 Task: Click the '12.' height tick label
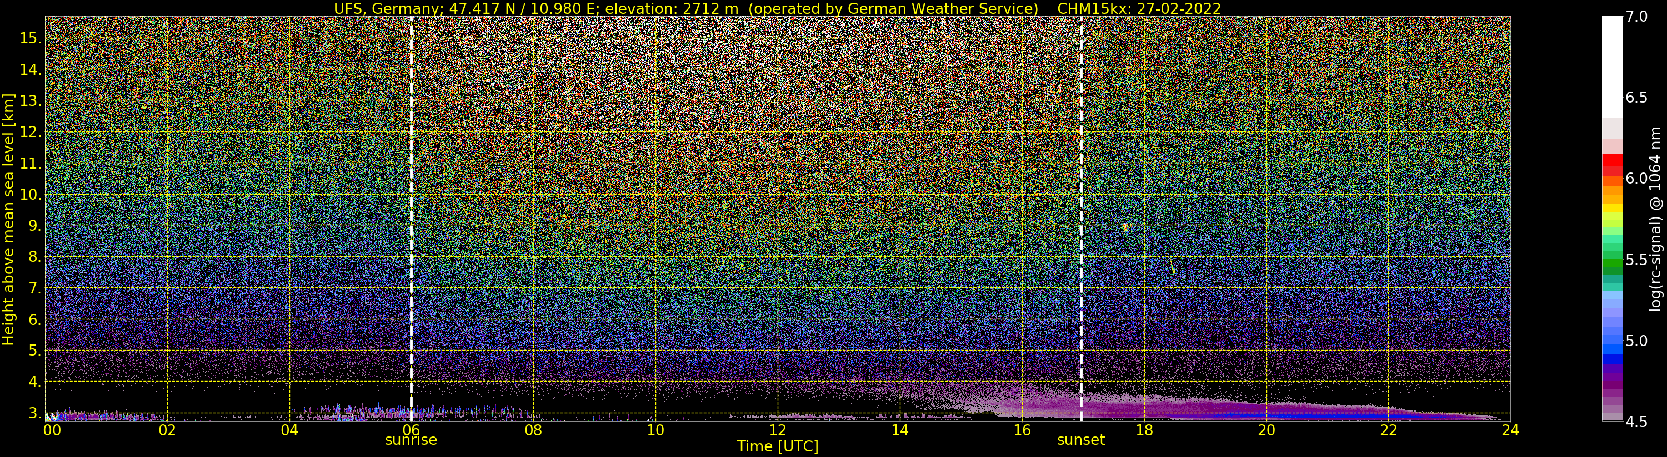31,132
